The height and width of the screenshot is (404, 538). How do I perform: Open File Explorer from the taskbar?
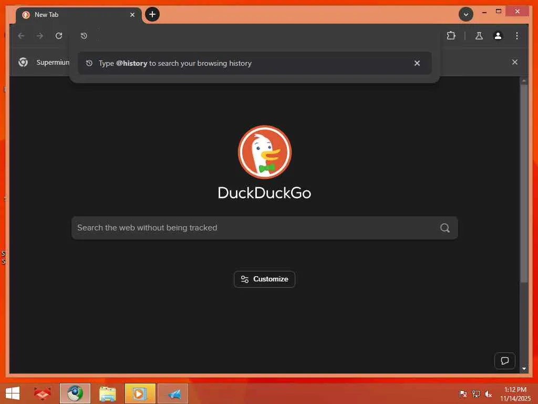tap(107, 393)
